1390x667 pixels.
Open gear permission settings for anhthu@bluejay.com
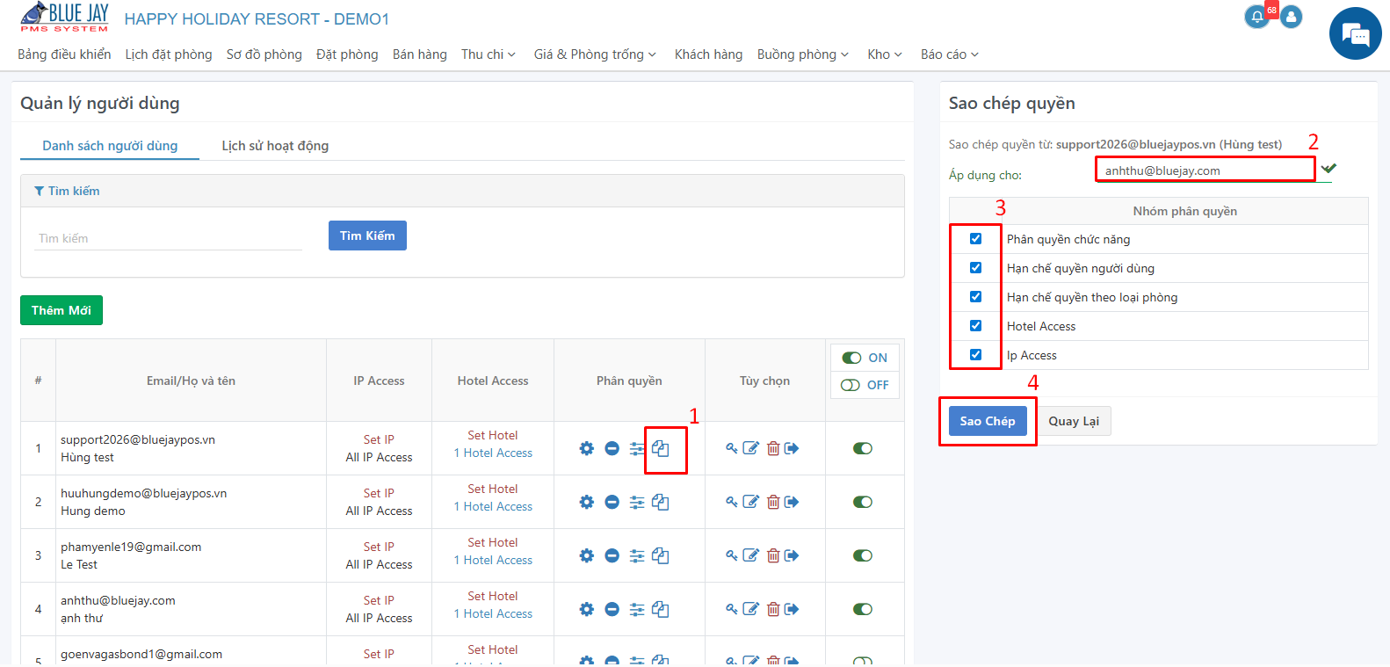(587, 609)
